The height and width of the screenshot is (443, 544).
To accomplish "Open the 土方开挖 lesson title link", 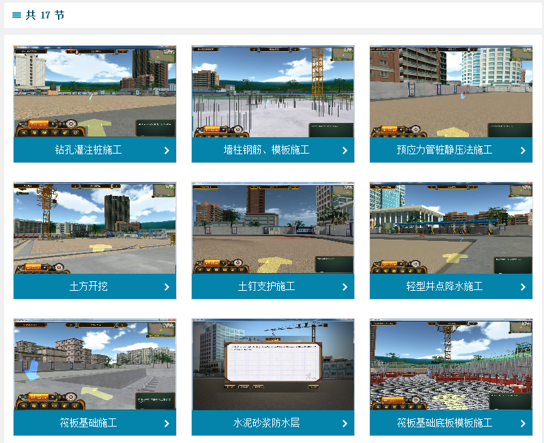I will coord(89,287).
